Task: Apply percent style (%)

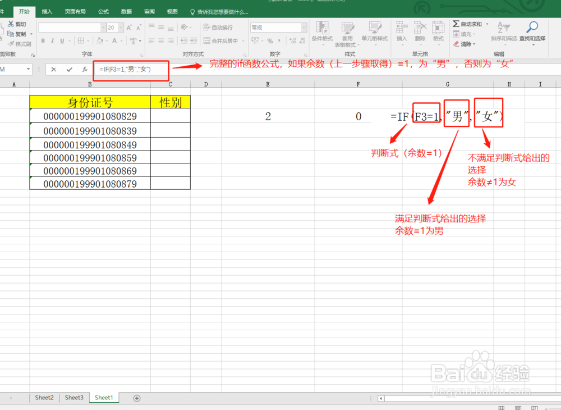Action: click(270, 41)
